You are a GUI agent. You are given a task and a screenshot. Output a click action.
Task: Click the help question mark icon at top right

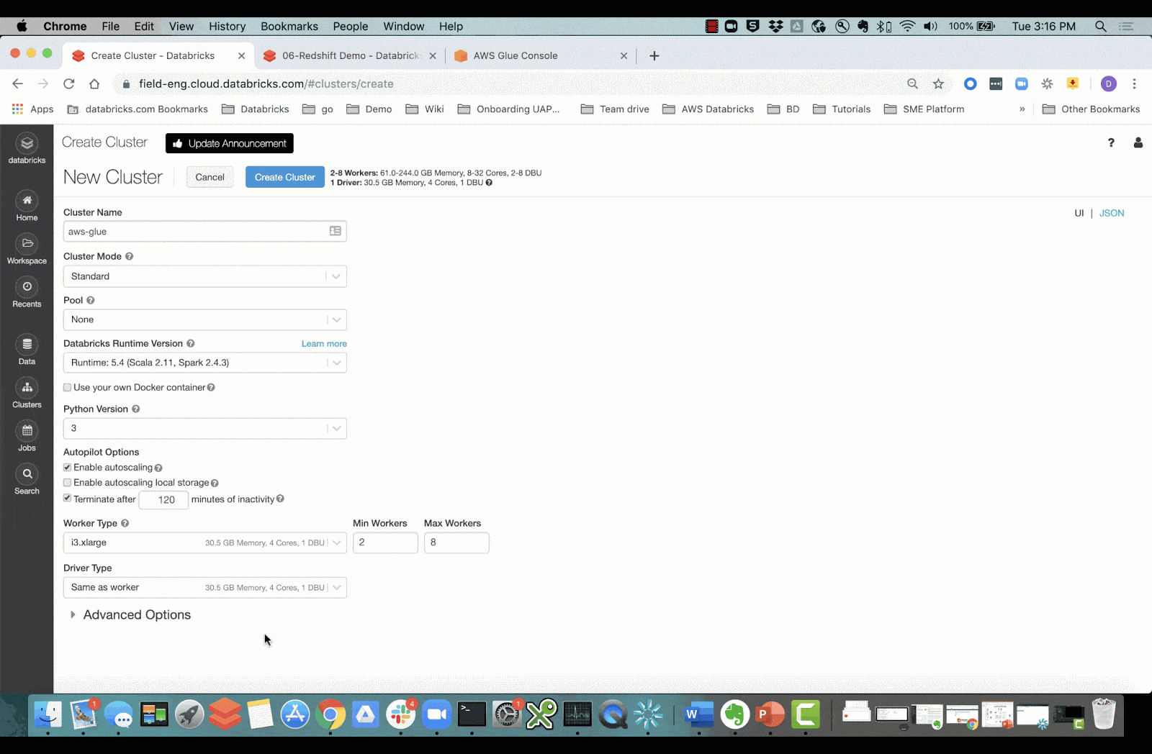pyautogui.click(x=1111, y=142)
